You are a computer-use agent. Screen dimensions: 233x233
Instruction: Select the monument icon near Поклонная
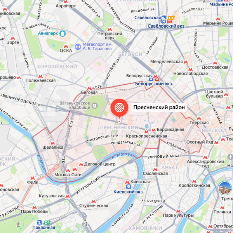click(x=18, y=224)
